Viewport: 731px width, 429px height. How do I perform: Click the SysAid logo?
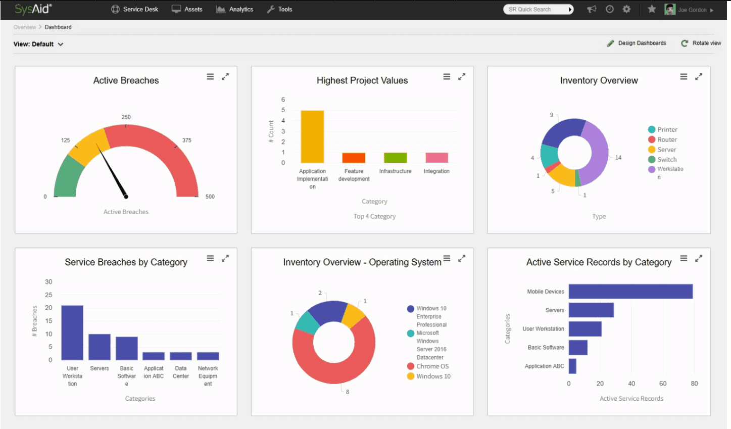tap(33, 9)
